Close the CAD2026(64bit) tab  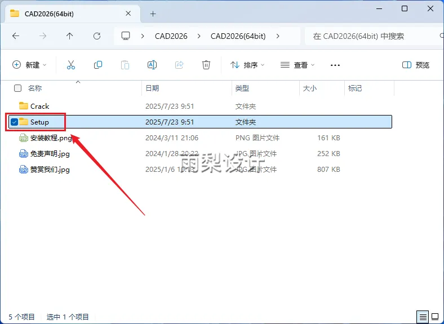[x=128, y=14]
